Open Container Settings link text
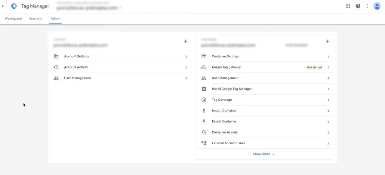The image size is (385, 175). point(225,56)
